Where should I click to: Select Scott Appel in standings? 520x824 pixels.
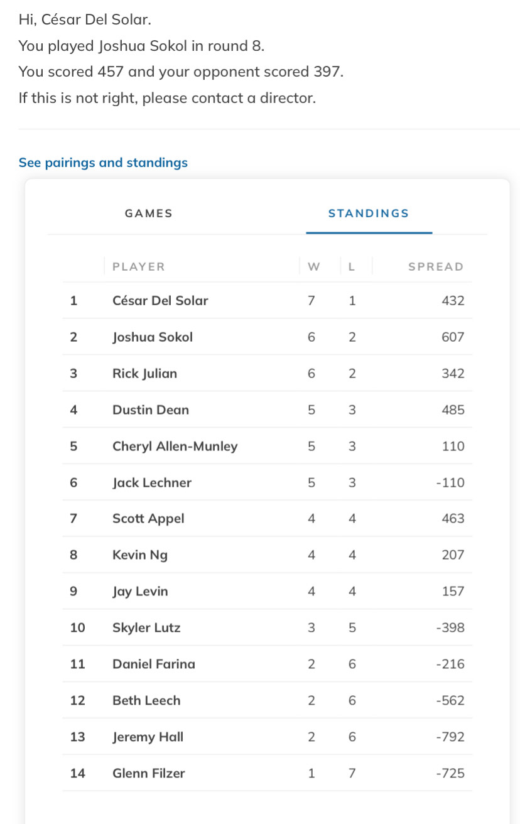coord(148,519)
